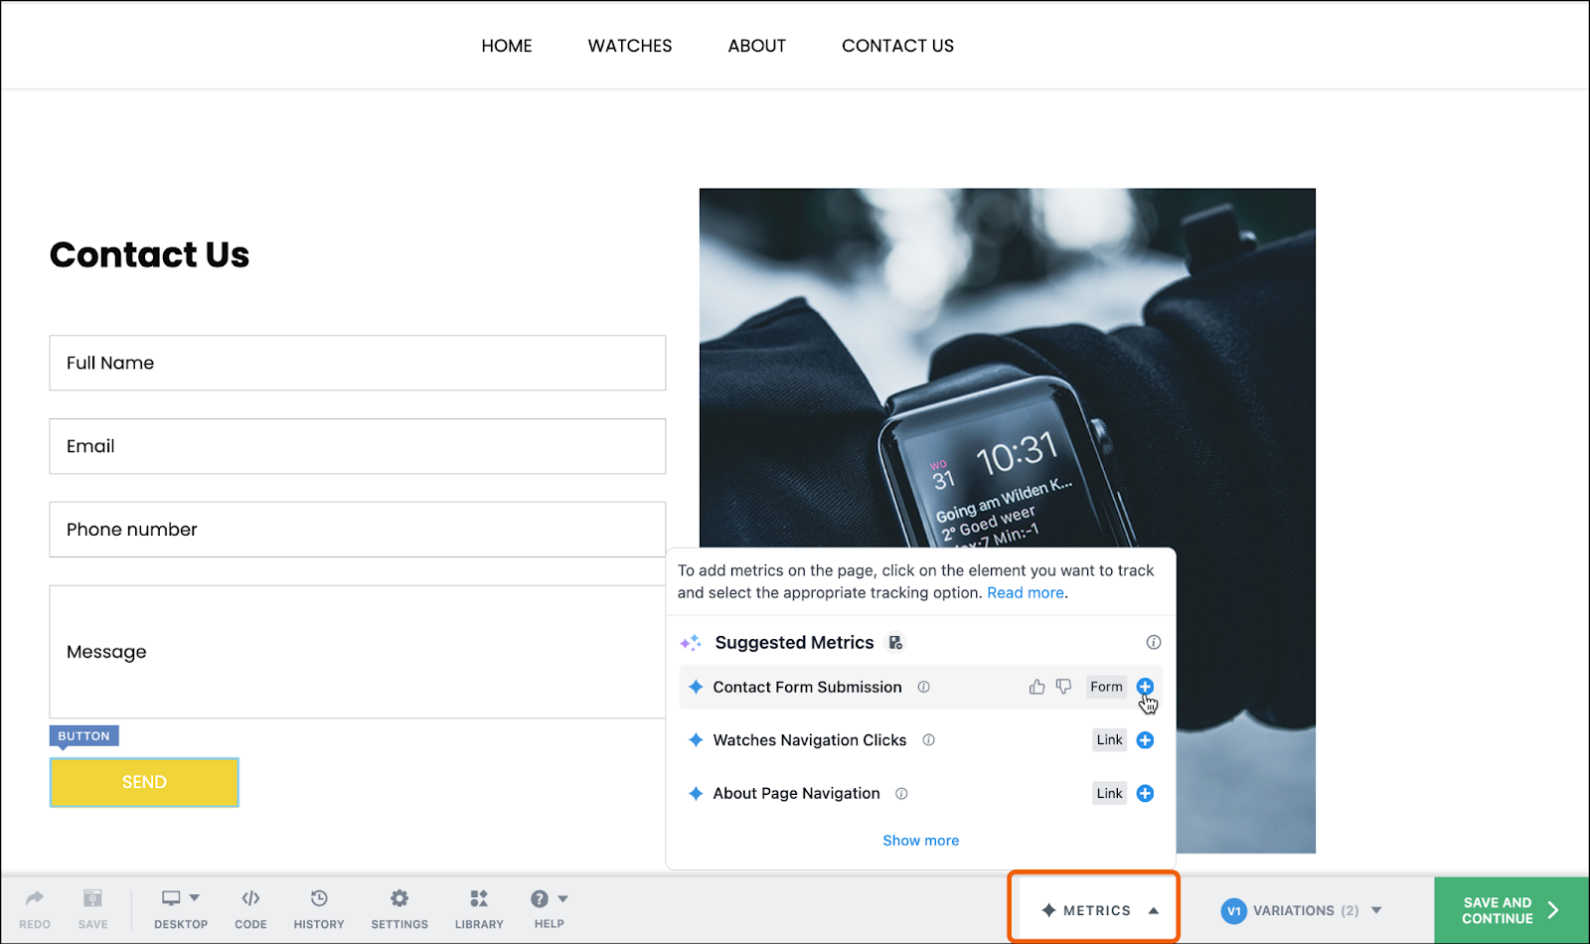Screen dimensions: 1590x944
Task: Click the icon next to Suggested Metrics title
Action: click(895, 643)
